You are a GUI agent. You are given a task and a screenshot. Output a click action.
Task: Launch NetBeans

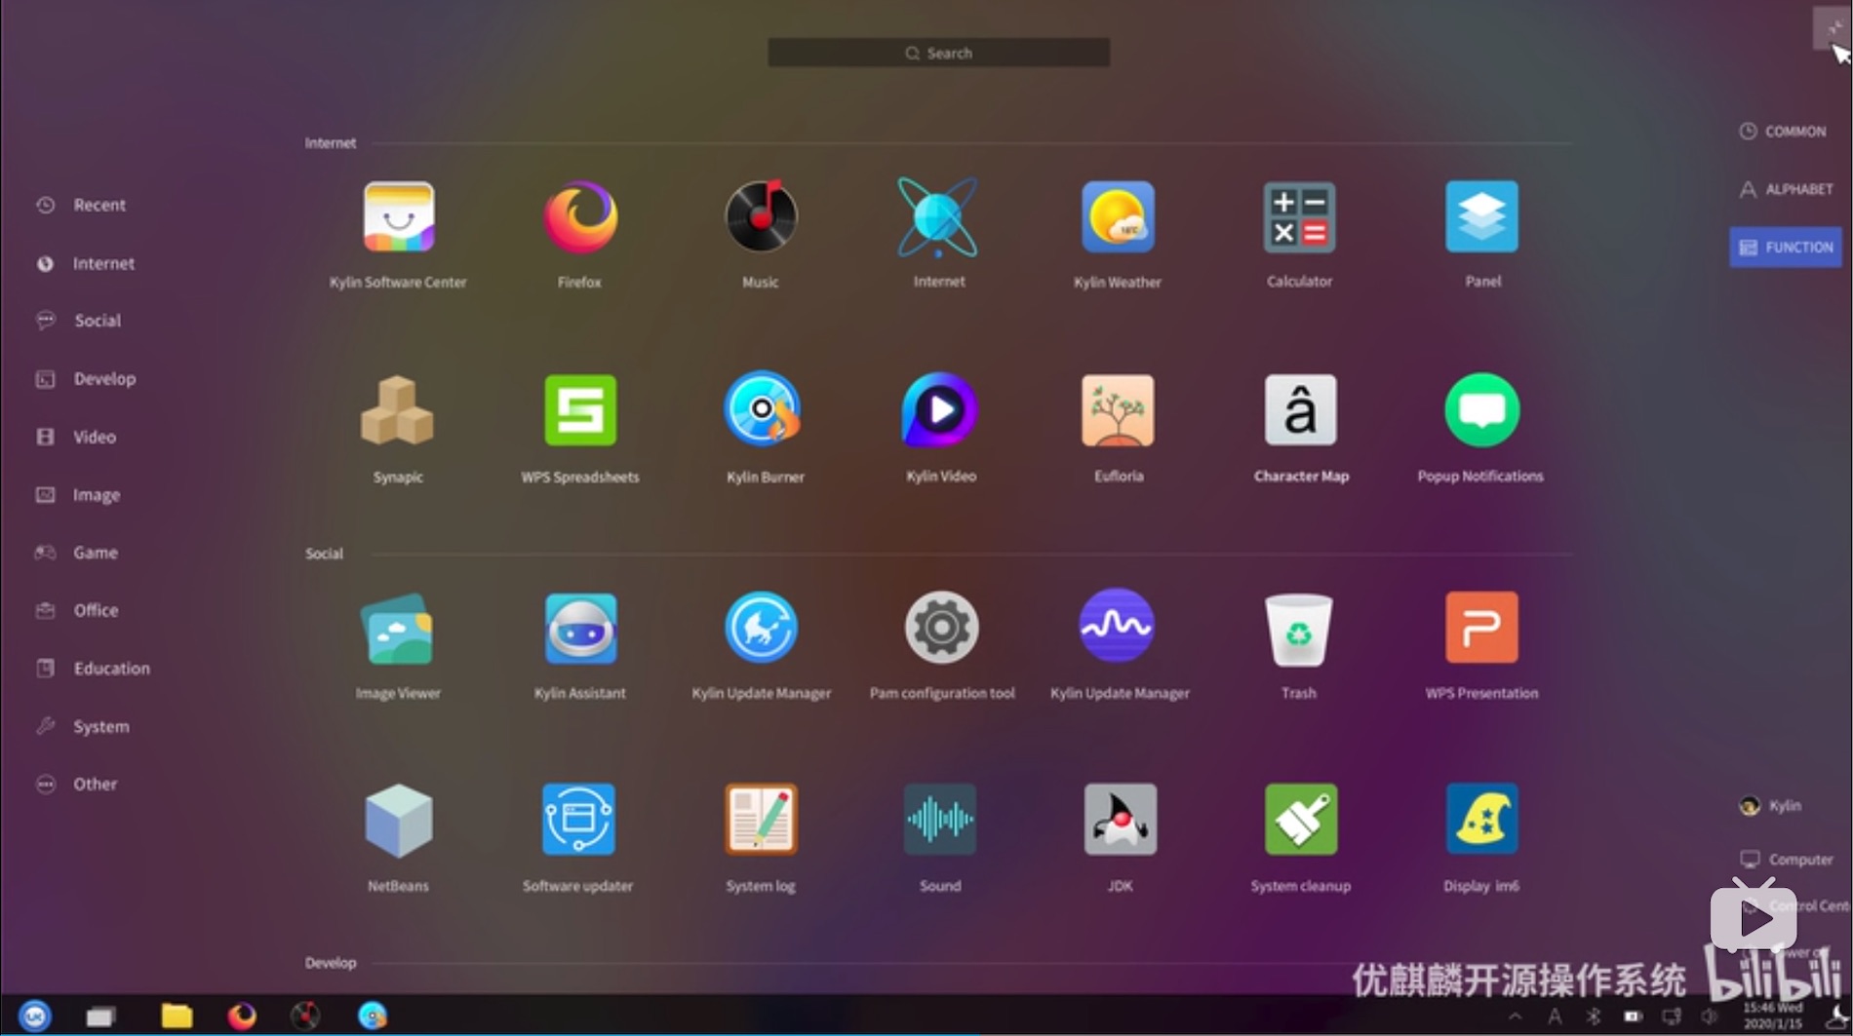coord(398,821)
